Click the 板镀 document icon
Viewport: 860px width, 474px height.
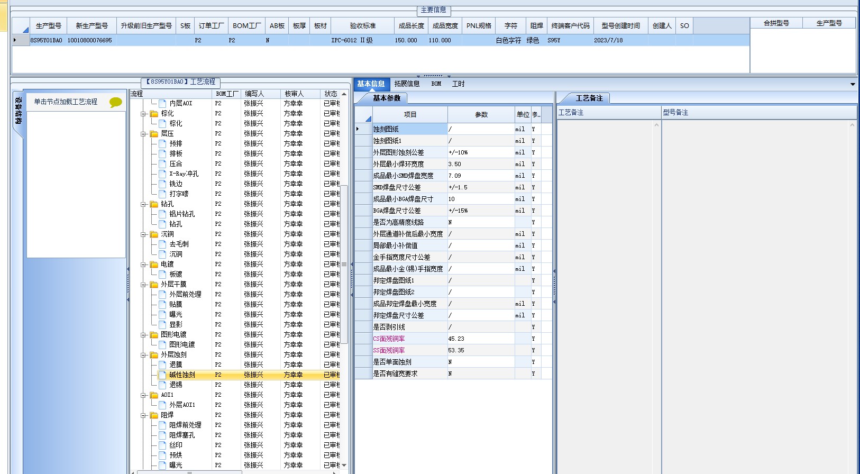[163, 274]
